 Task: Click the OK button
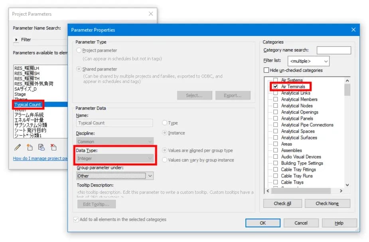coord(262,223)
